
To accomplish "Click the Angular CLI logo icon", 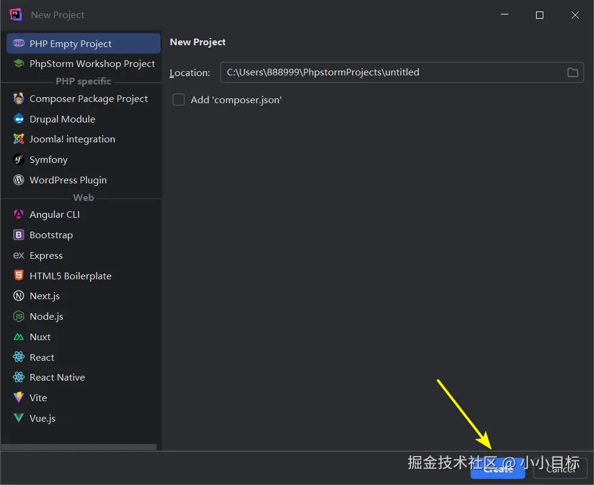I will coord(19,214).
